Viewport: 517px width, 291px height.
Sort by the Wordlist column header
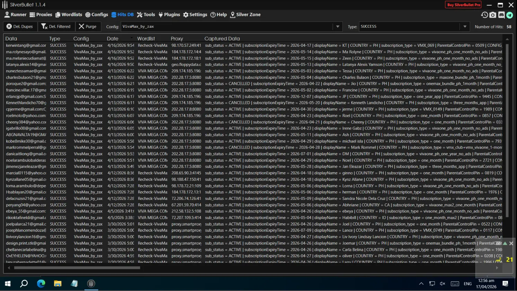[146, 38]
